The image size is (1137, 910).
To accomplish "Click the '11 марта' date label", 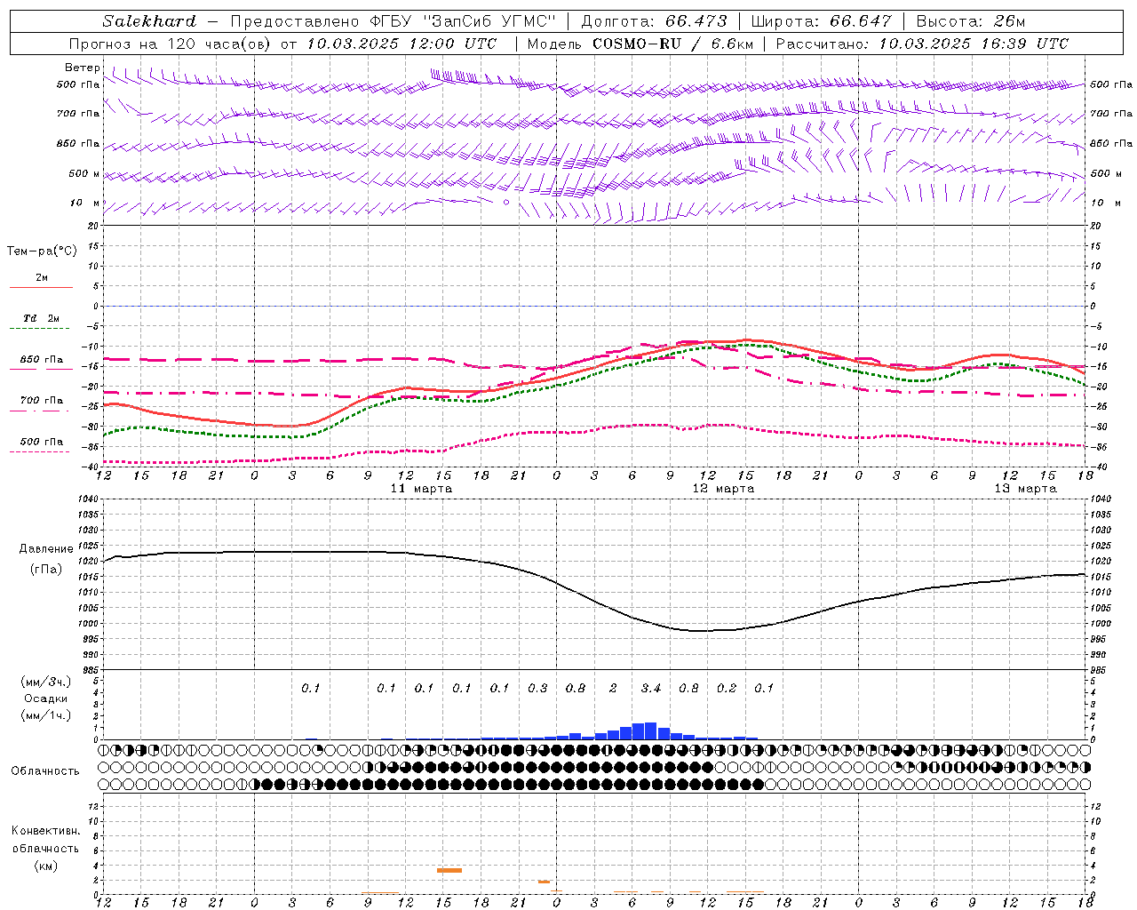I will click(x=421, y=489).
